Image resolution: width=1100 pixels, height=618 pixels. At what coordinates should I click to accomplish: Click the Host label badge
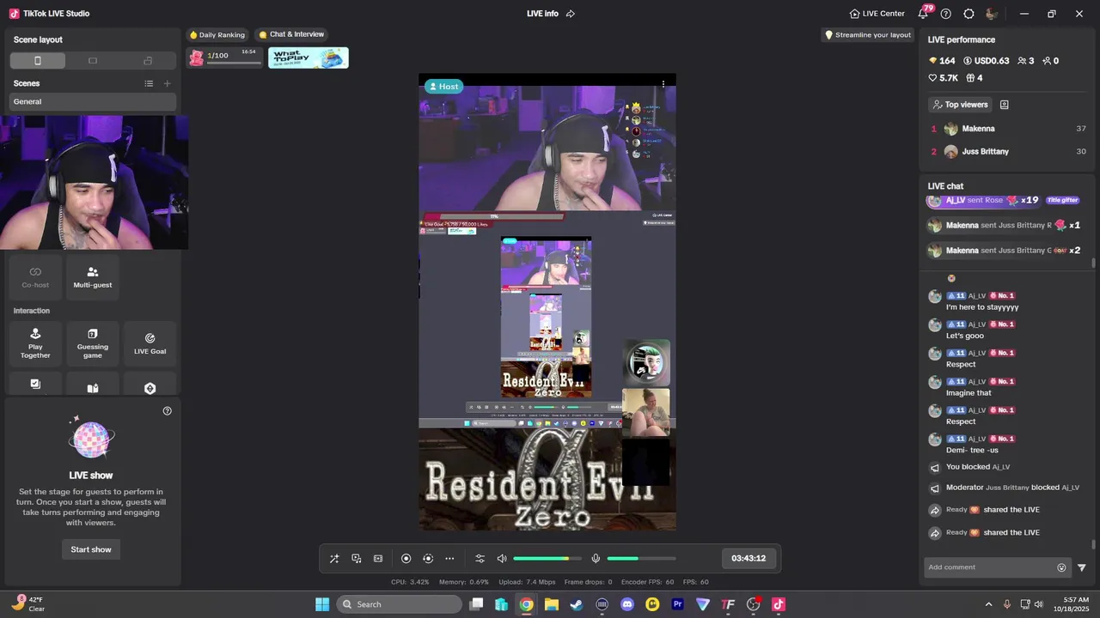444,86
